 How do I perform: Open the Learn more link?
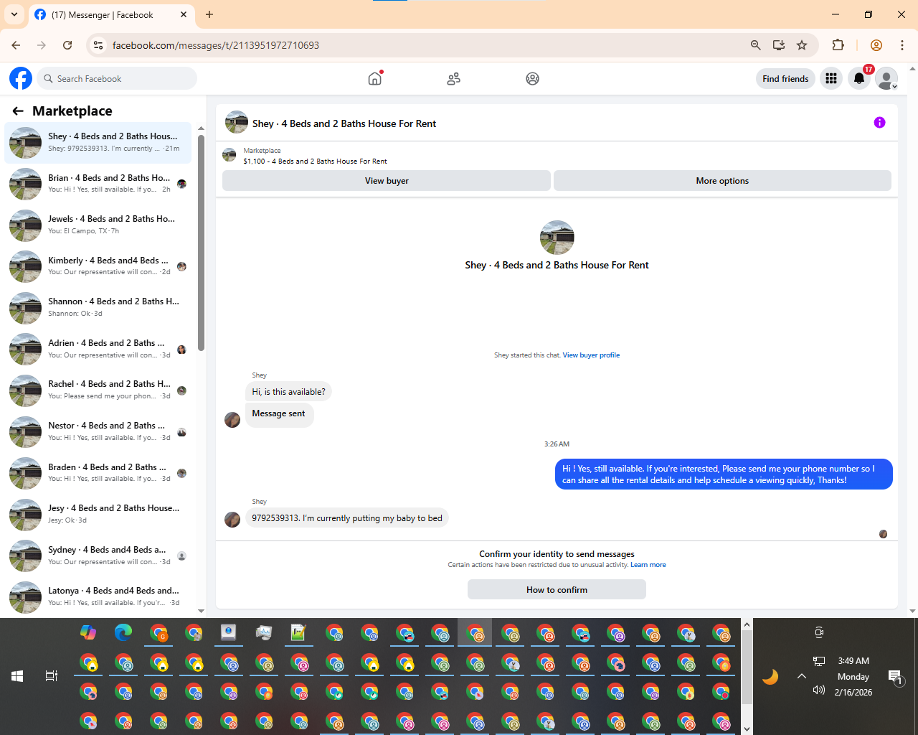point(648,565)
